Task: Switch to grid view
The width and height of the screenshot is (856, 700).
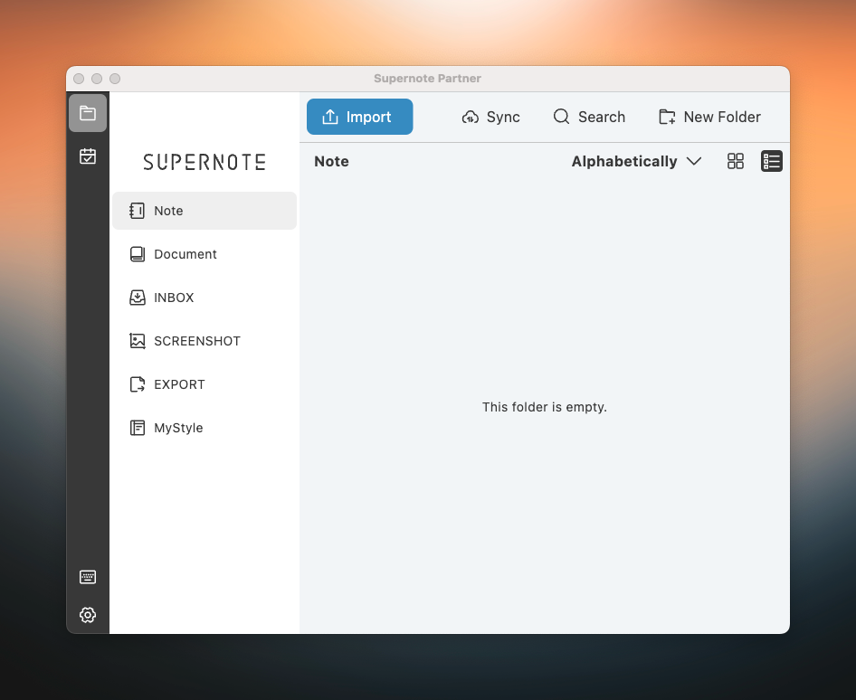Action: (x=736, y=161)
